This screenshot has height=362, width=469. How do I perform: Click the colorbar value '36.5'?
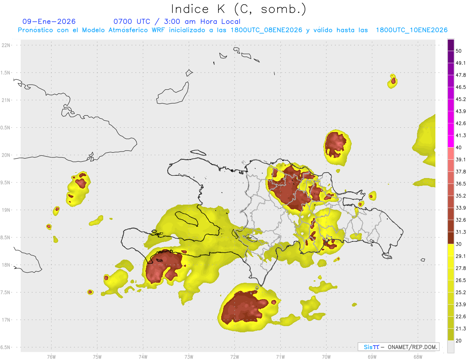click(x=461, y=184)
